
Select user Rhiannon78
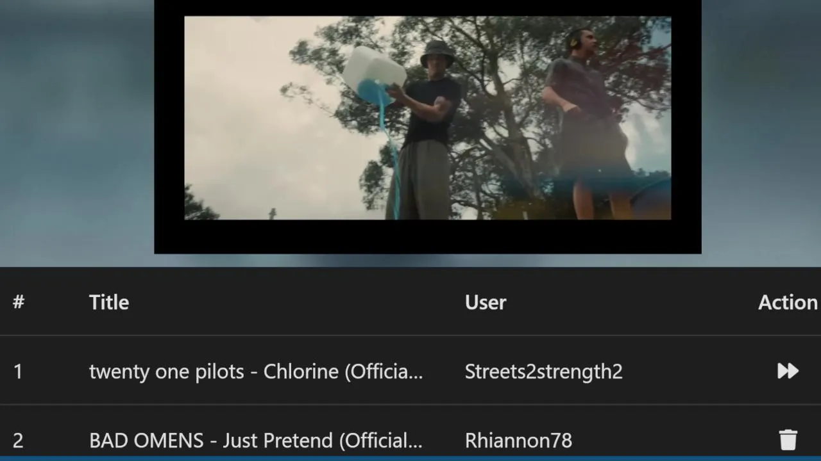pos(518,441)
